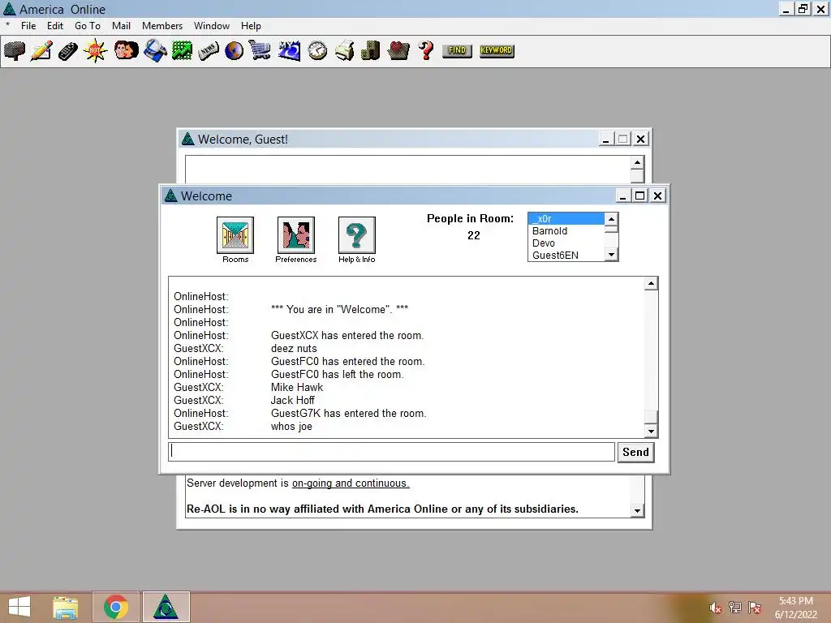831x623 pixels.
Task: Click the chat message input field
Action: point(392,452)
